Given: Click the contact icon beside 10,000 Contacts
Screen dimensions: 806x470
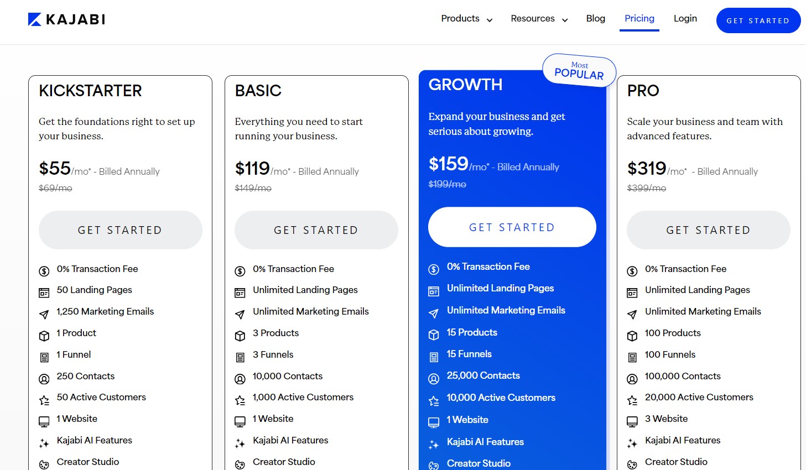Looking at the screenshot, I should [240, 379].
